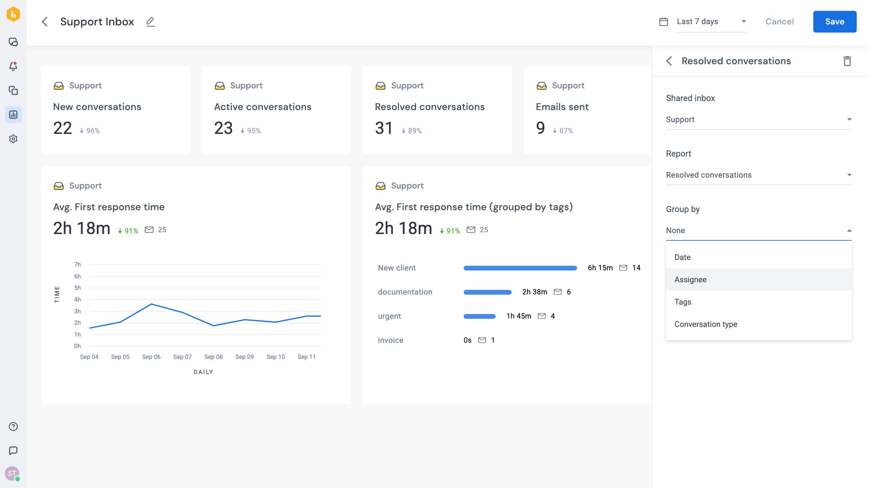Image resolution: width=870 pixels, height=488 pixels.
Task: Click the ST user avatar
Action: click(x=12, y=474)
